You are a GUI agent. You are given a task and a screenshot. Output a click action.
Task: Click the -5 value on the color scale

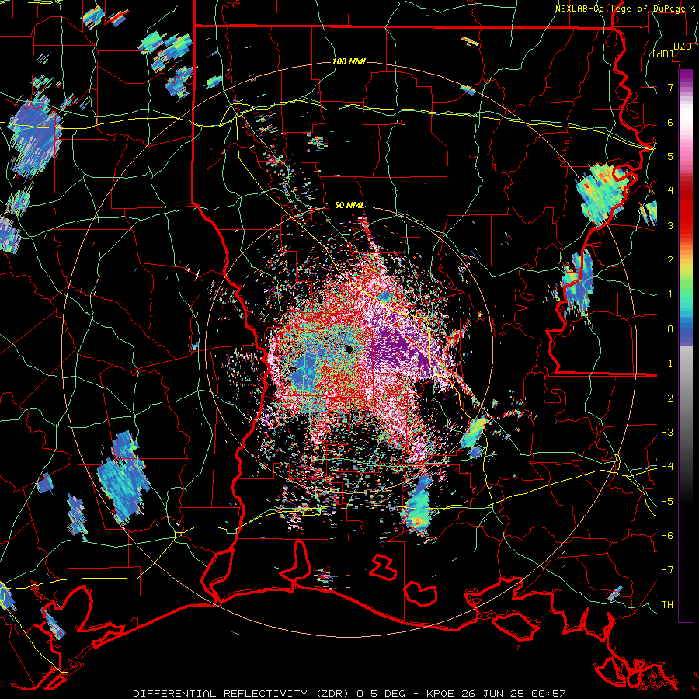pyautogui.click(x=667, y=502)
